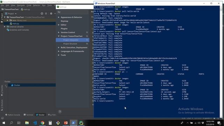The image size is (224, 126).
Task: Expand Appearance & Behavior settings section
Action: (59, 17)
